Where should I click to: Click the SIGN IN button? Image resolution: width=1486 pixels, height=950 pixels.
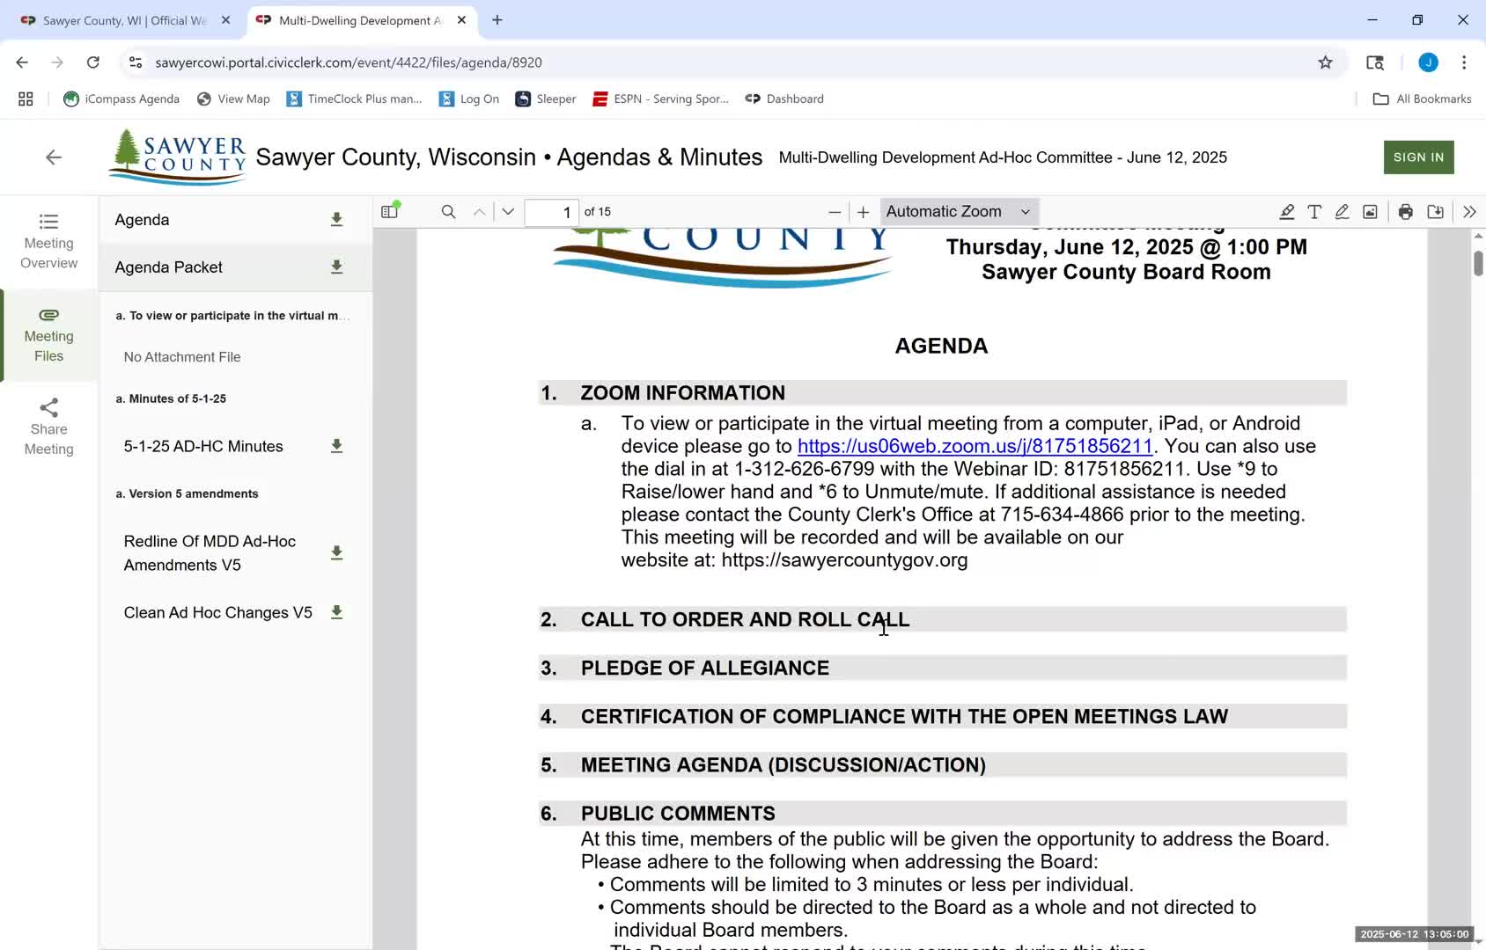tap(1418, 157)
